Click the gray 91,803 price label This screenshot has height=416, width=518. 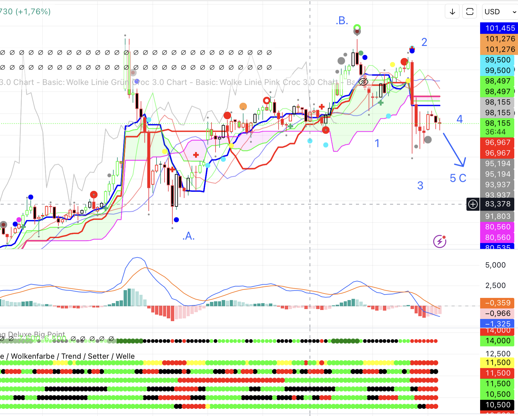pyautogui.click(x=498, y=216)
